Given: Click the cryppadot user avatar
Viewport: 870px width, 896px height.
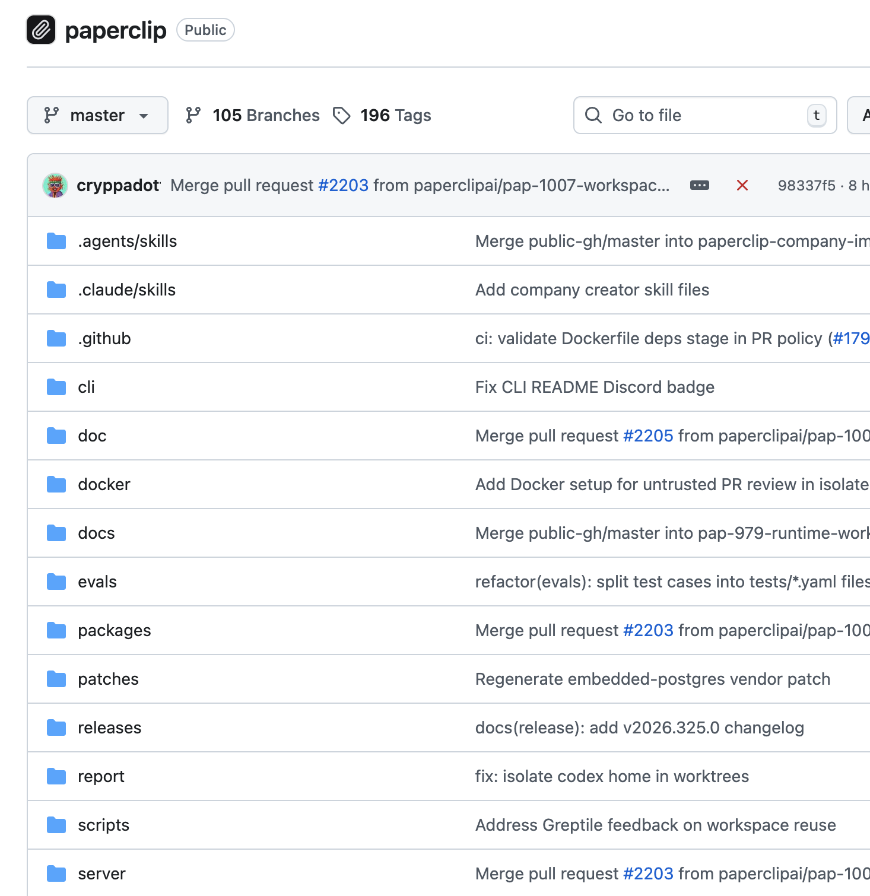Looking at the screenshot, I should (55, 185).
